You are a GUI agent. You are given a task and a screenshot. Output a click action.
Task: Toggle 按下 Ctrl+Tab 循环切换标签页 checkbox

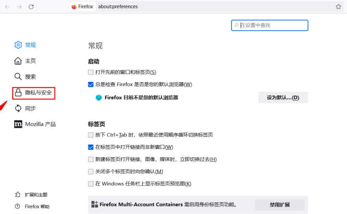(91, 135)
